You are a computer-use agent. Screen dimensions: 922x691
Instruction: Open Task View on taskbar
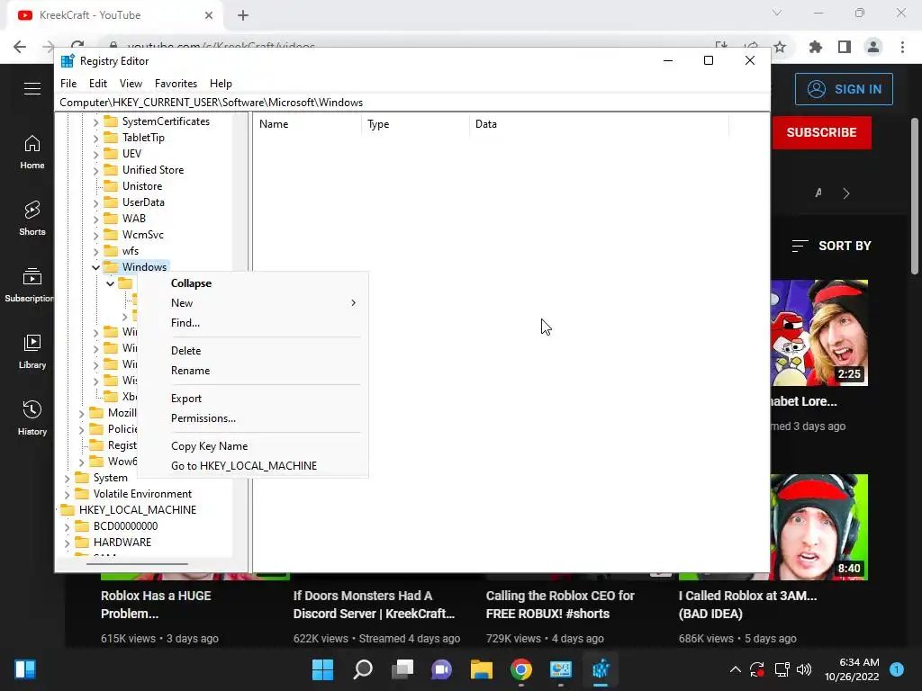402,669
